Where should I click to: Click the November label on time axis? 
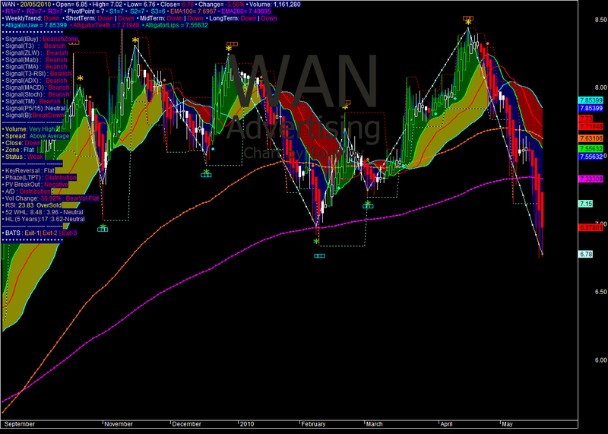click(119, 424)
